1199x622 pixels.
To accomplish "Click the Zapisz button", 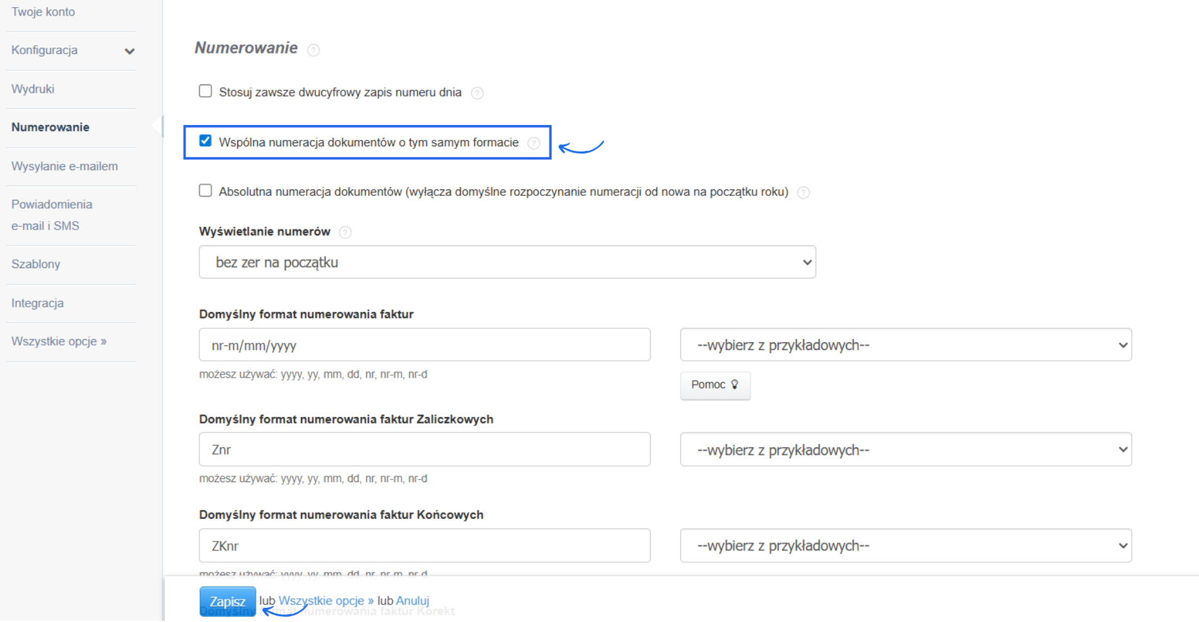I will point(227,601).
